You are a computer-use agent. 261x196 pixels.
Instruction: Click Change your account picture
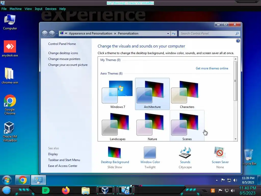coord(68,65)
